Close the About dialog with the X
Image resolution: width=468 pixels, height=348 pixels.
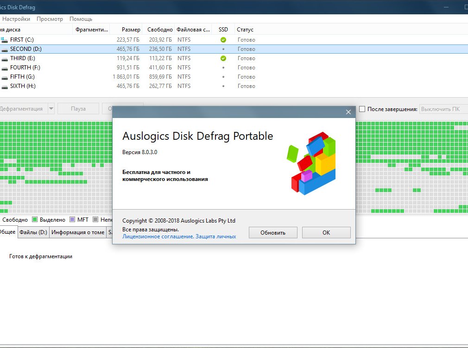pyautogui.click(x=348, y=112)
